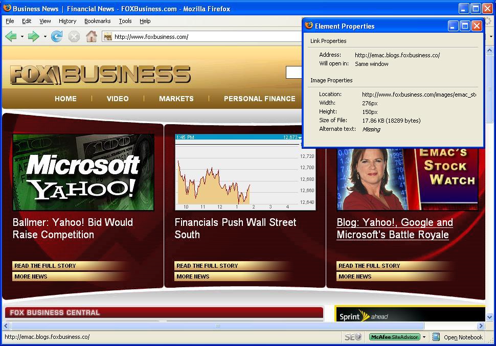
Task: Open the View menu
Action: [x=45, y=21]
